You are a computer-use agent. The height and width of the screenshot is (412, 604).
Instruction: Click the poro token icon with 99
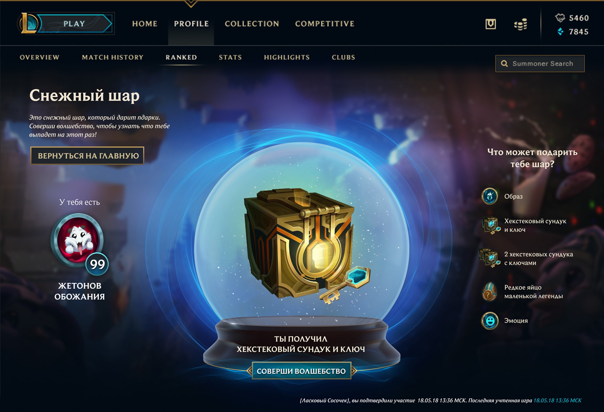[79, 241]
